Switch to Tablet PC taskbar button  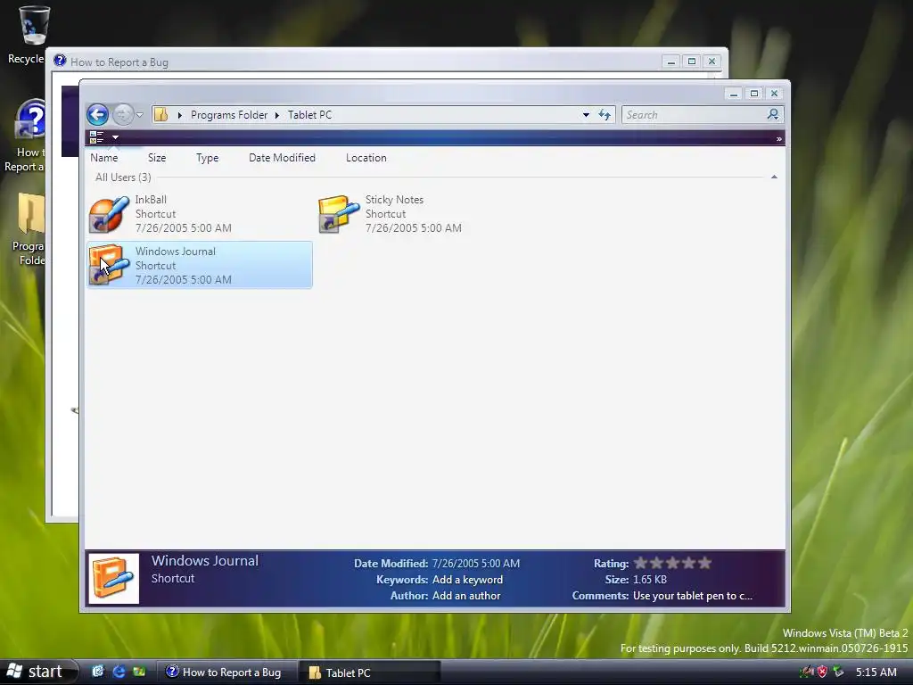click(370, 673)
